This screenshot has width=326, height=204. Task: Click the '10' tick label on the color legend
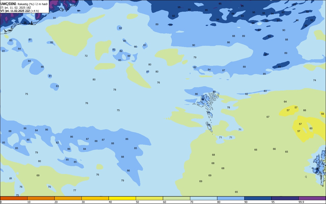tap(29, 202)
